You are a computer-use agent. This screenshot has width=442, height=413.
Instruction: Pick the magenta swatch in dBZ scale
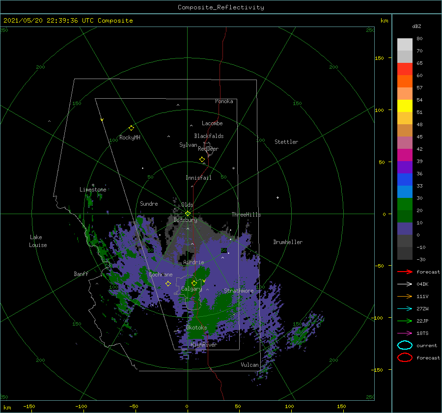coord(405,155)
